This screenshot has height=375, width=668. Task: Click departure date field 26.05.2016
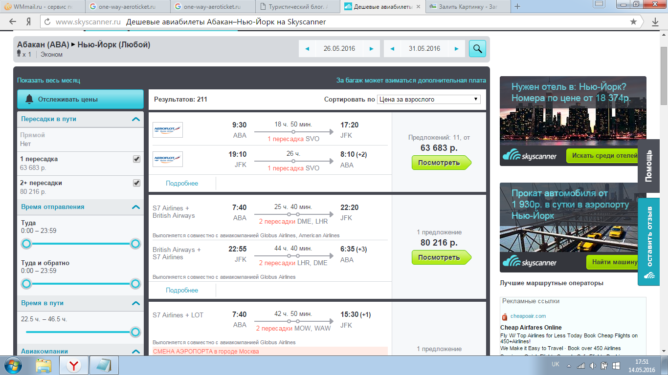[x=339, y=48]
